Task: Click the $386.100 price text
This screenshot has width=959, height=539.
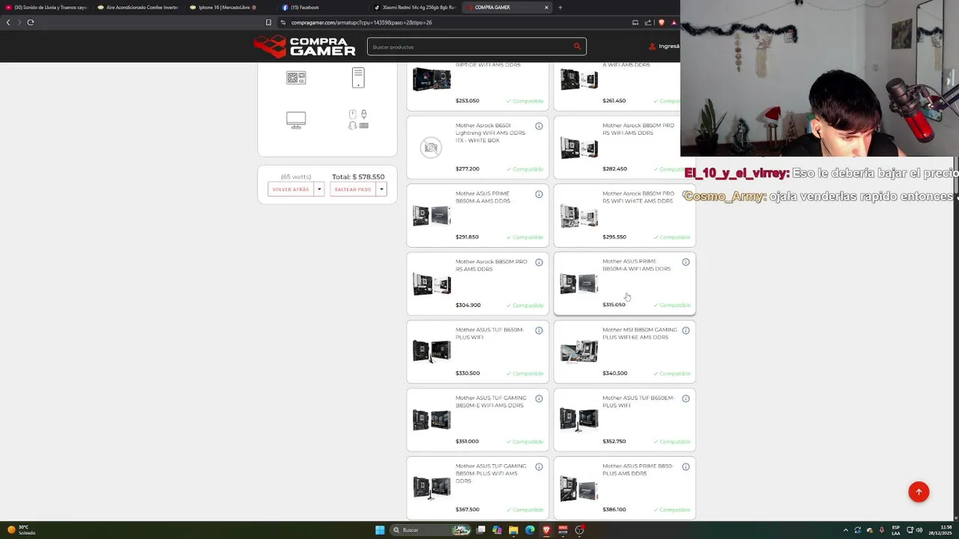Action: click(x=614, y=510)
